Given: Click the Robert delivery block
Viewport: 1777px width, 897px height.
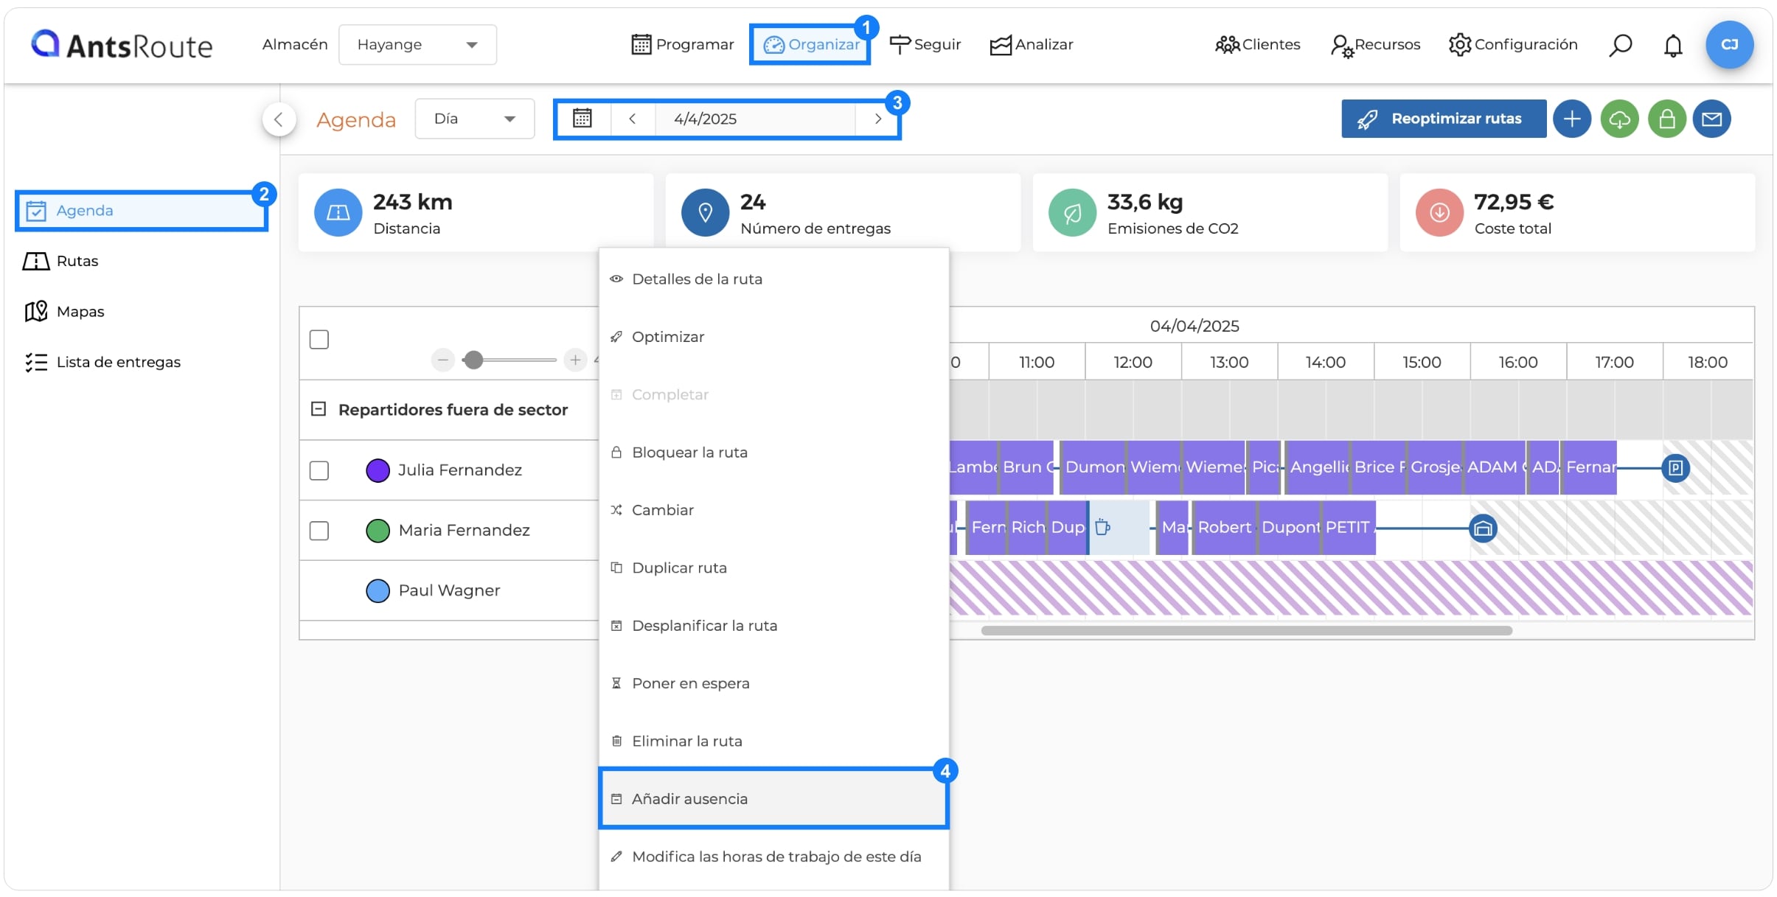Looking at the screenshot, I should click(1225, 528).
